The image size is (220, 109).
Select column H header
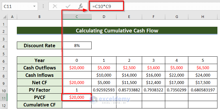pyautogui.click(x=203, y=17)
